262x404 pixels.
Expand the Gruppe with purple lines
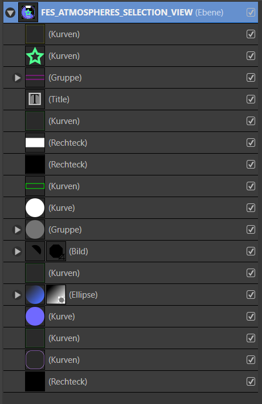17,78
